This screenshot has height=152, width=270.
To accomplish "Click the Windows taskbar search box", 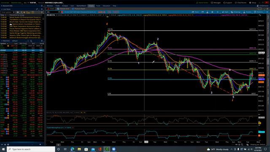I will click(31, 149).
